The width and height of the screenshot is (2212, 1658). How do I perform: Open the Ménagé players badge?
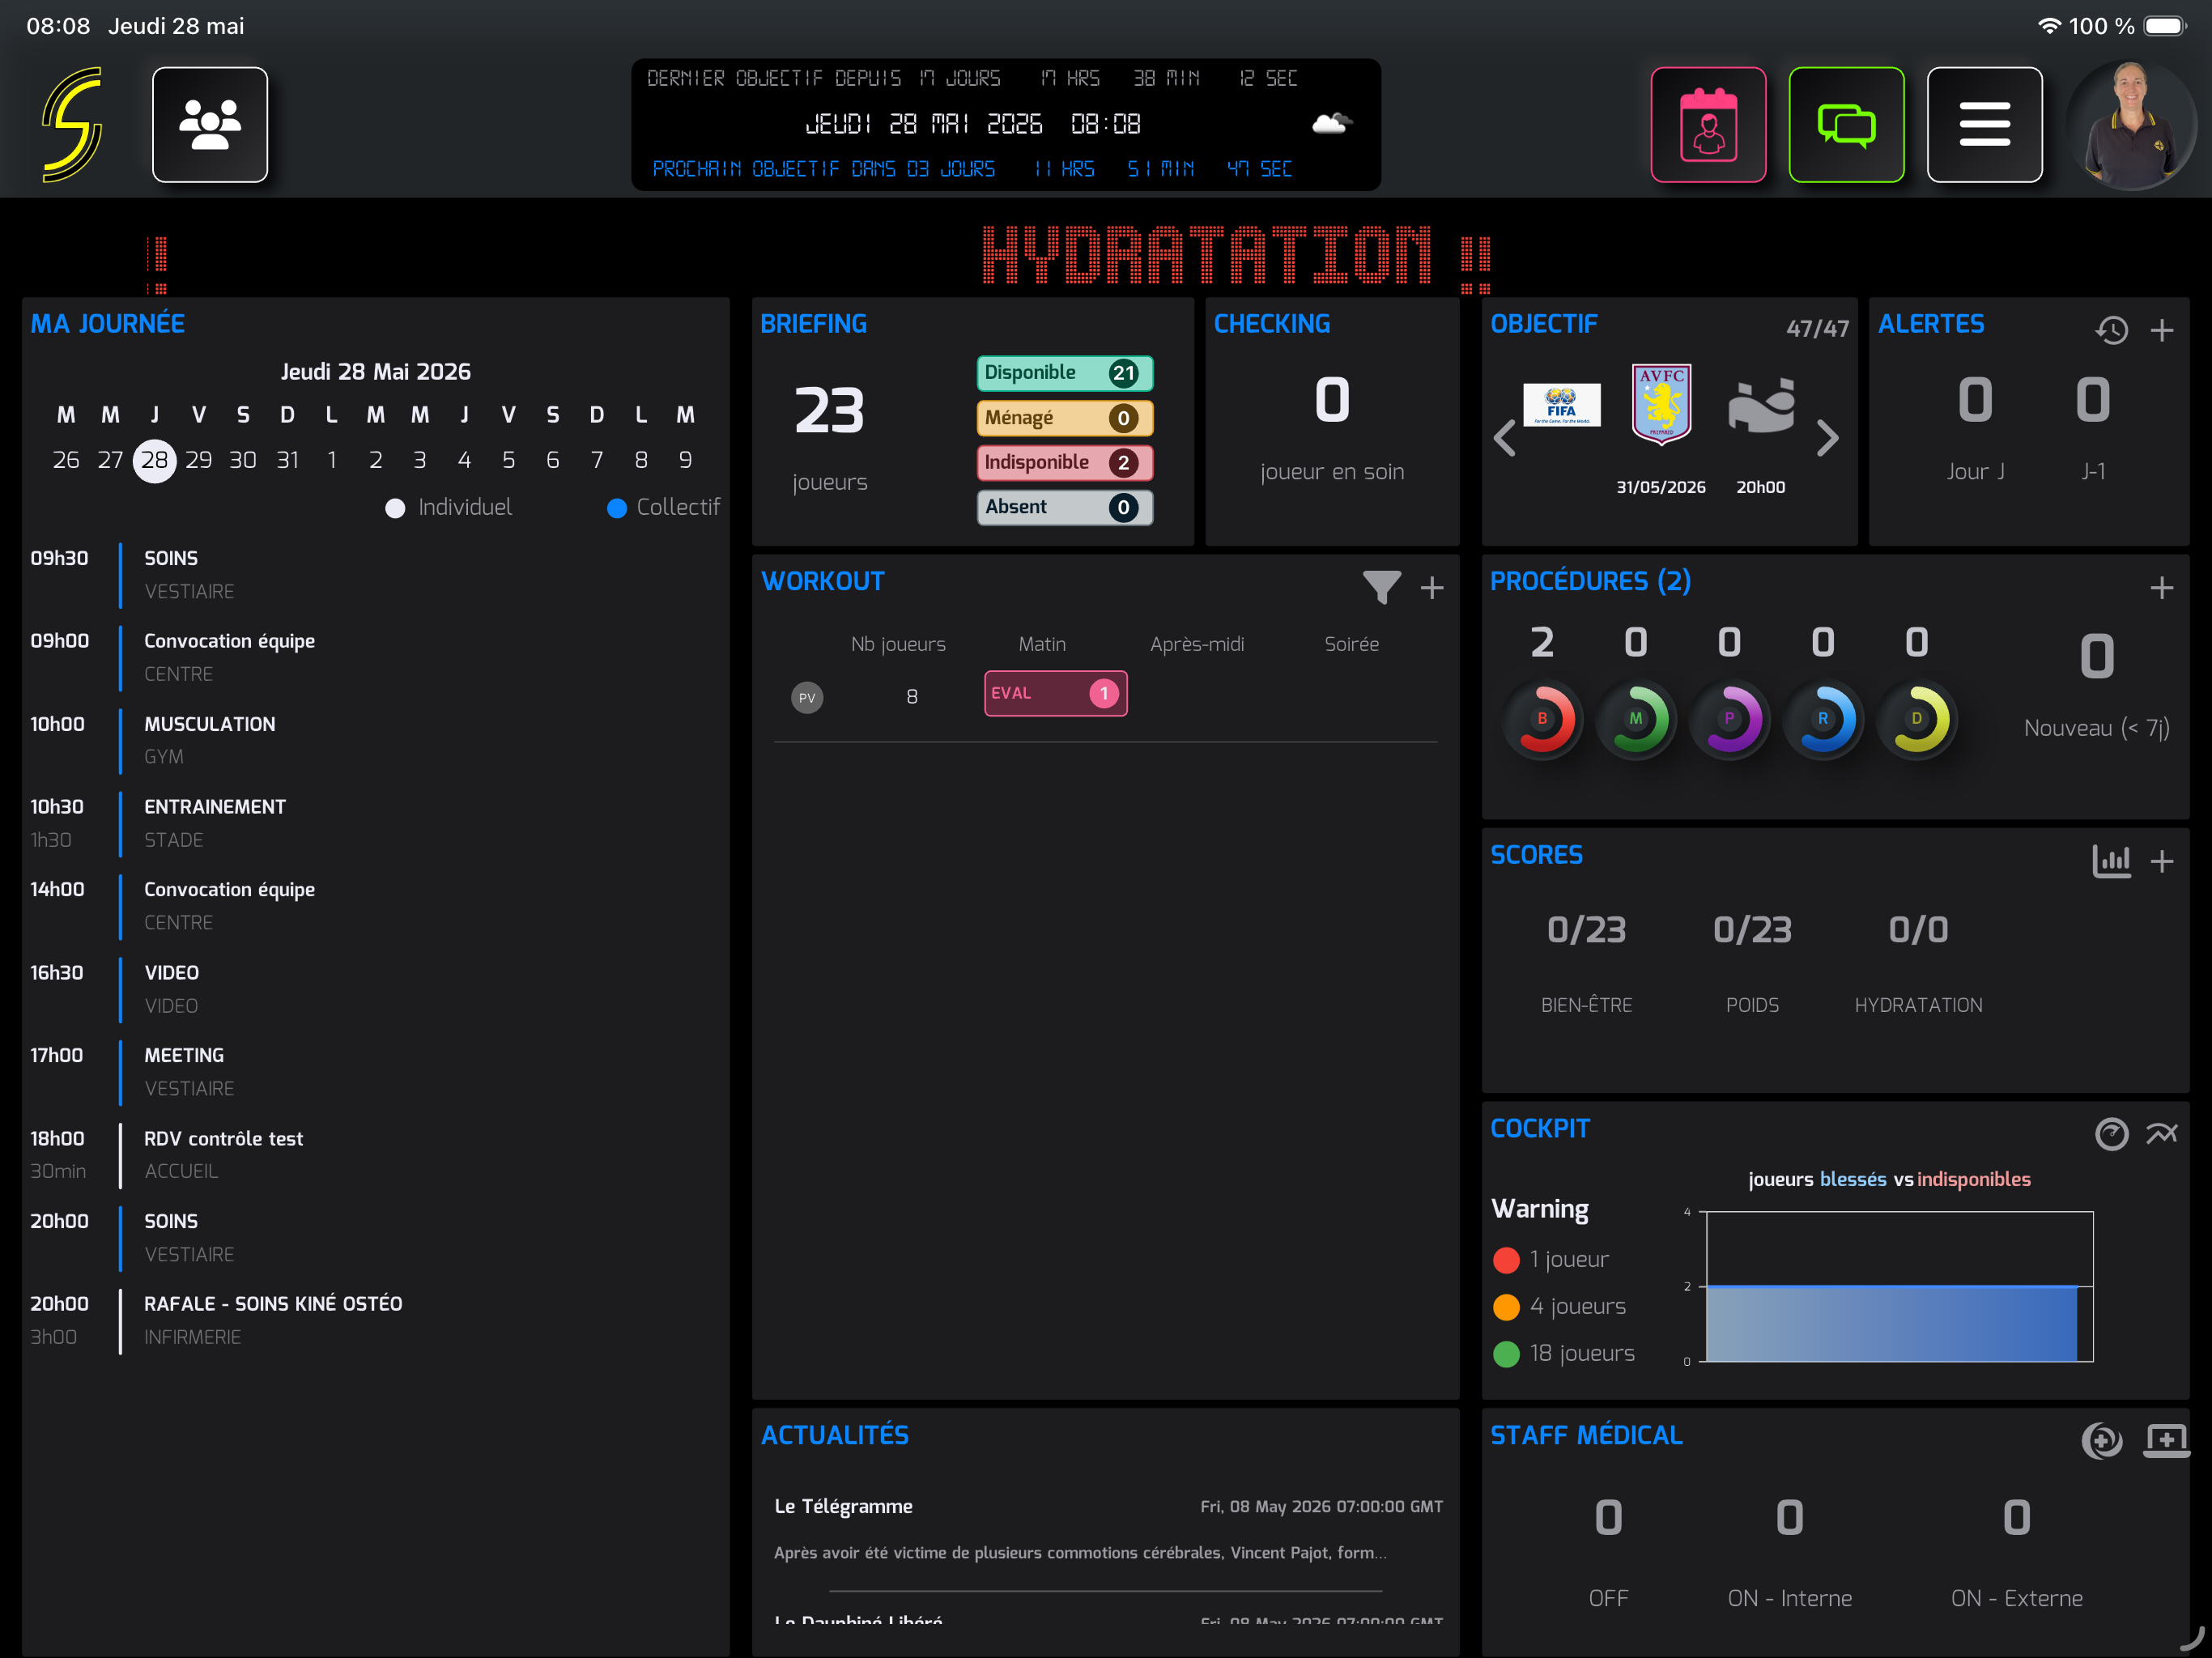[1065, 418]
